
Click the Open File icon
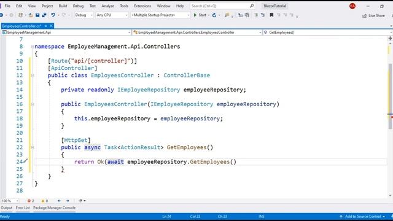point(31,15)
